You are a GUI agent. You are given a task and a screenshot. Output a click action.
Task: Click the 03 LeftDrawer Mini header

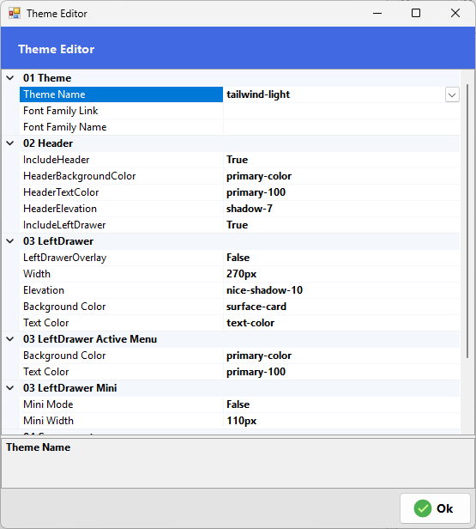pyautogui.click(x=69, y=388)
